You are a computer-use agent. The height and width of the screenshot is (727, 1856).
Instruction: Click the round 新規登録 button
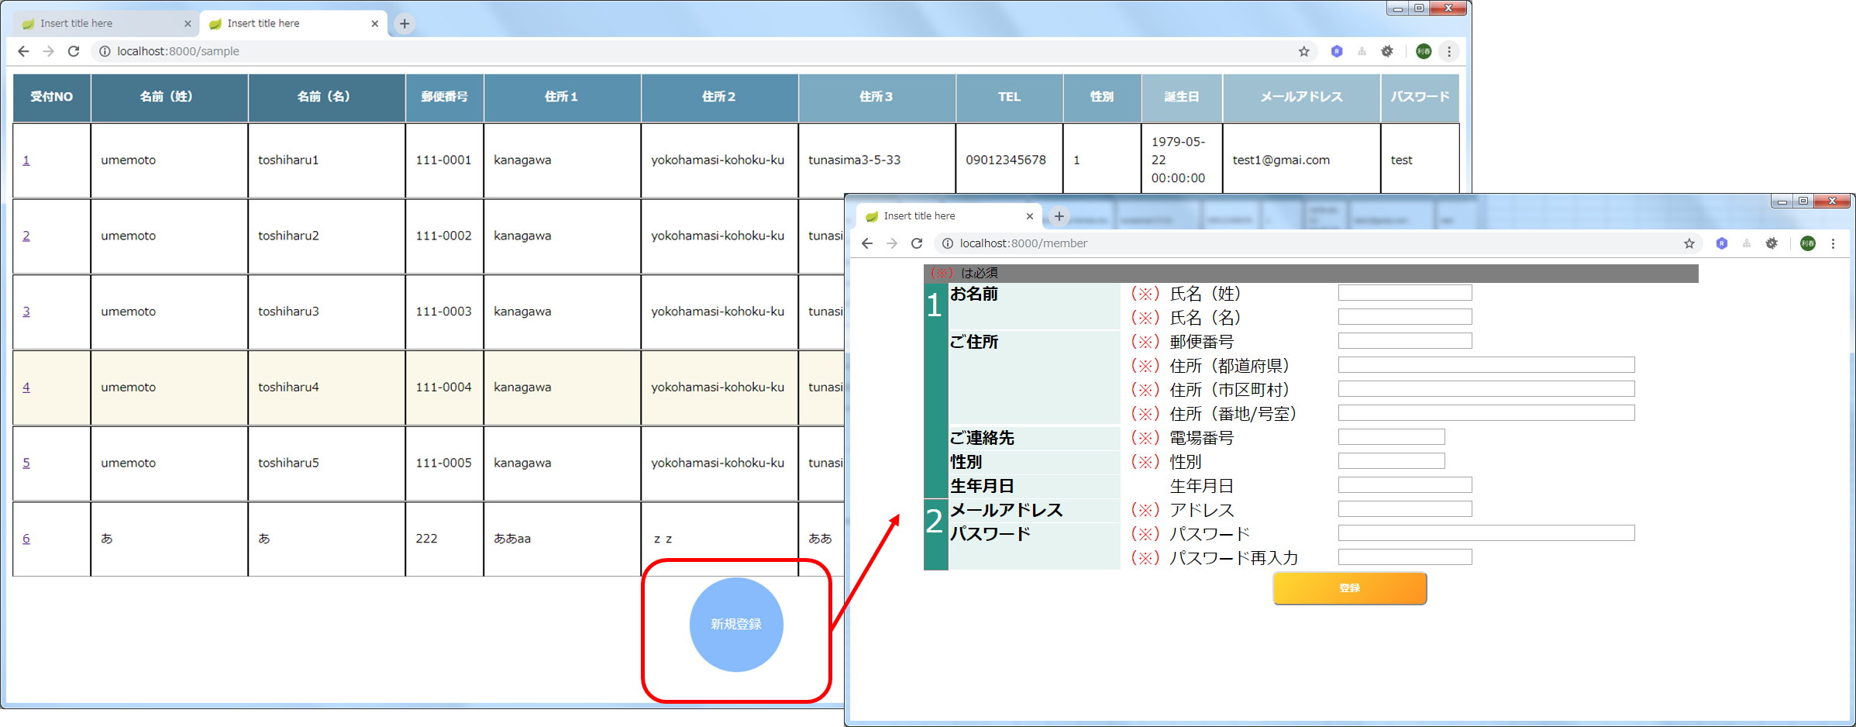pyautogui.click(x=736, y=624)
